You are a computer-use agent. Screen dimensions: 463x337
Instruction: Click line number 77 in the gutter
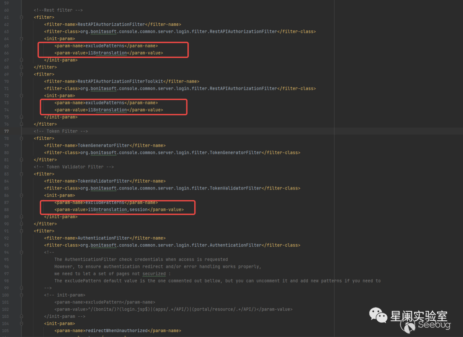[x=6, y=131]
